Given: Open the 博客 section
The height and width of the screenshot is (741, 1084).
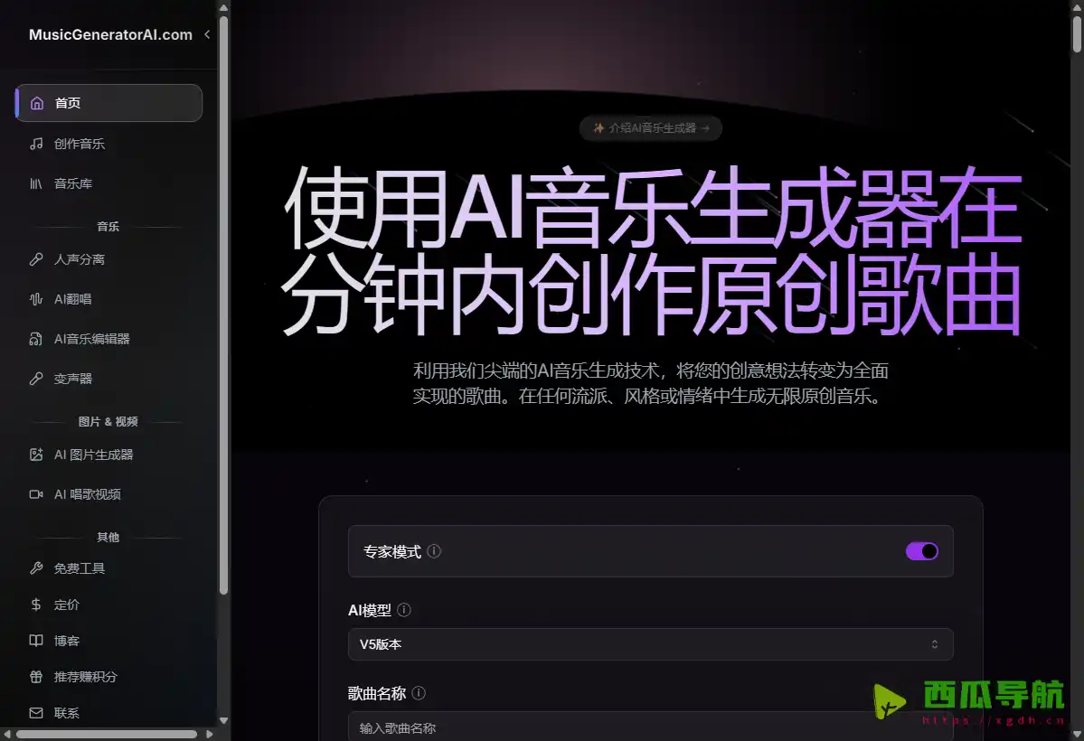Looking at the screenshot, I should 65,641.
